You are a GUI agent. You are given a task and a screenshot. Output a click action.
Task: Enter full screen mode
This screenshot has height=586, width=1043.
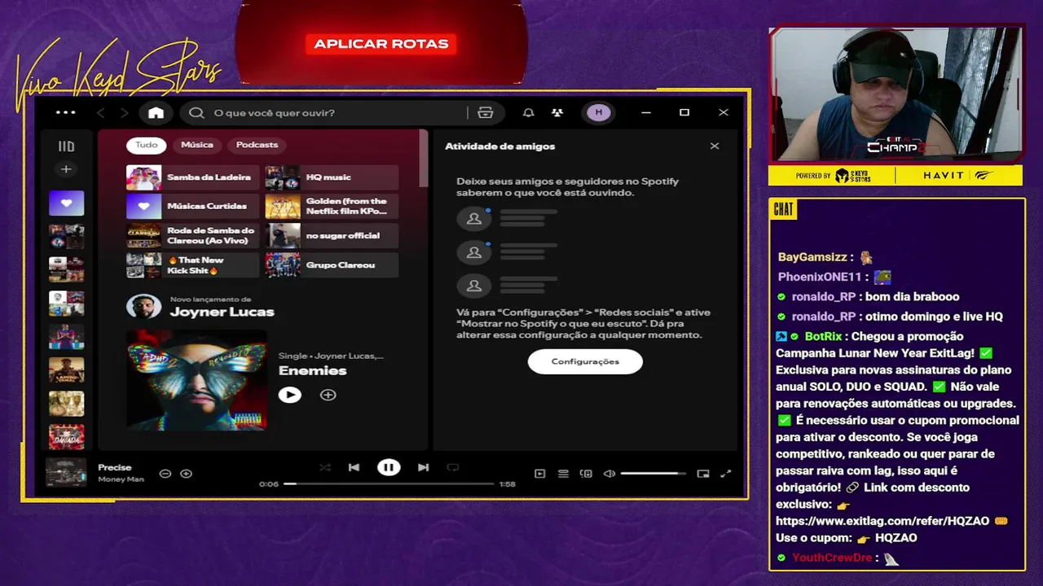coord(726,473)
